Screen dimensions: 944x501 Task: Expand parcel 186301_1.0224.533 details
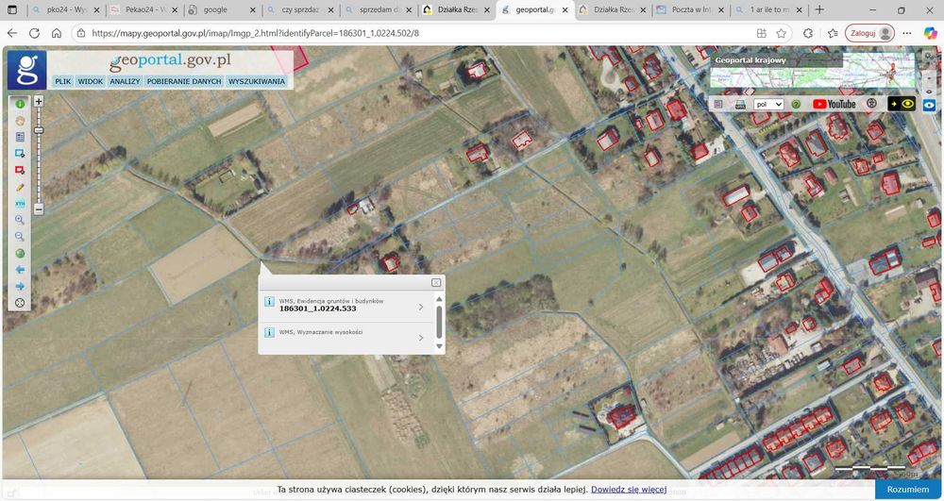420,307
